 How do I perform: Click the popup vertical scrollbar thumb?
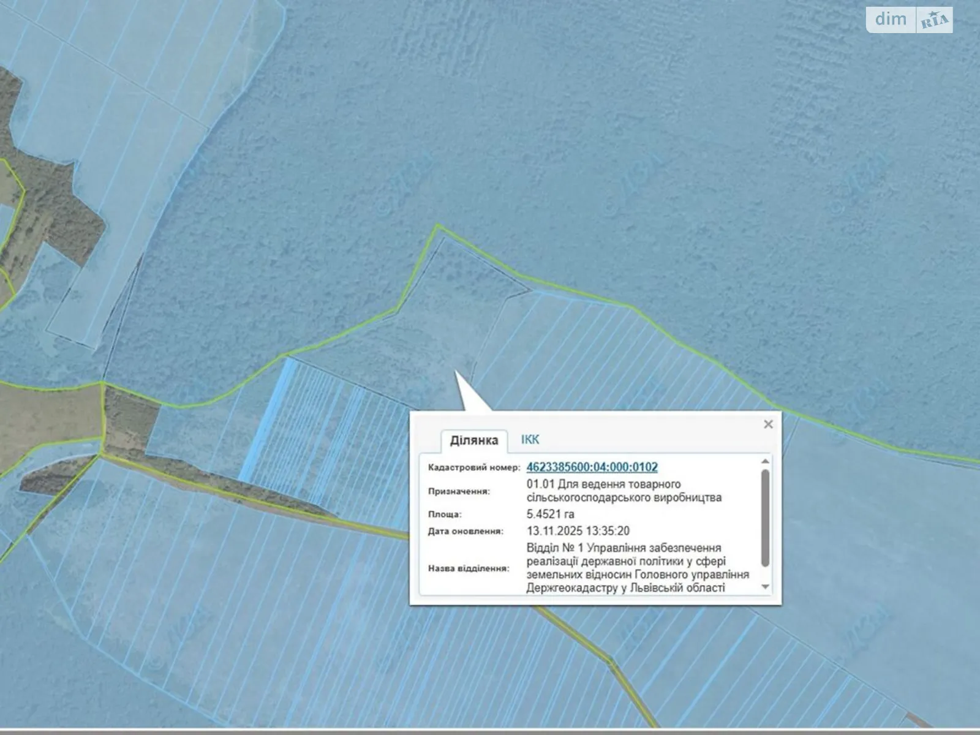click(x=764, y=518)
